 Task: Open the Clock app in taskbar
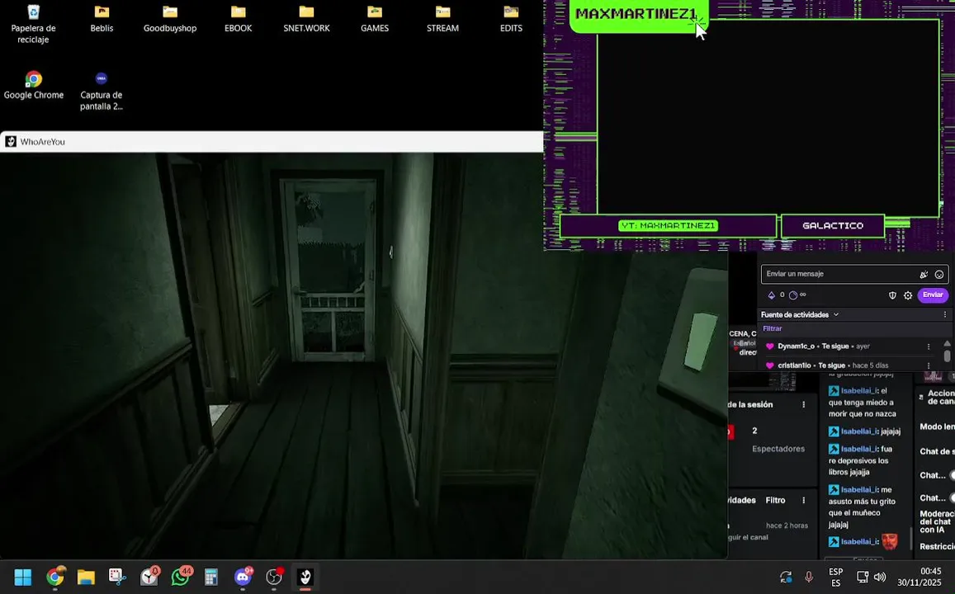tap(149, 577)
